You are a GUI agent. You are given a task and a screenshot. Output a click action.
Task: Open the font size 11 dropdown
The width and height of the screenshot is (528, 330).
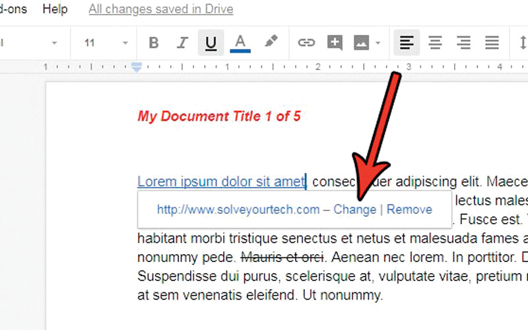(106, 43)
